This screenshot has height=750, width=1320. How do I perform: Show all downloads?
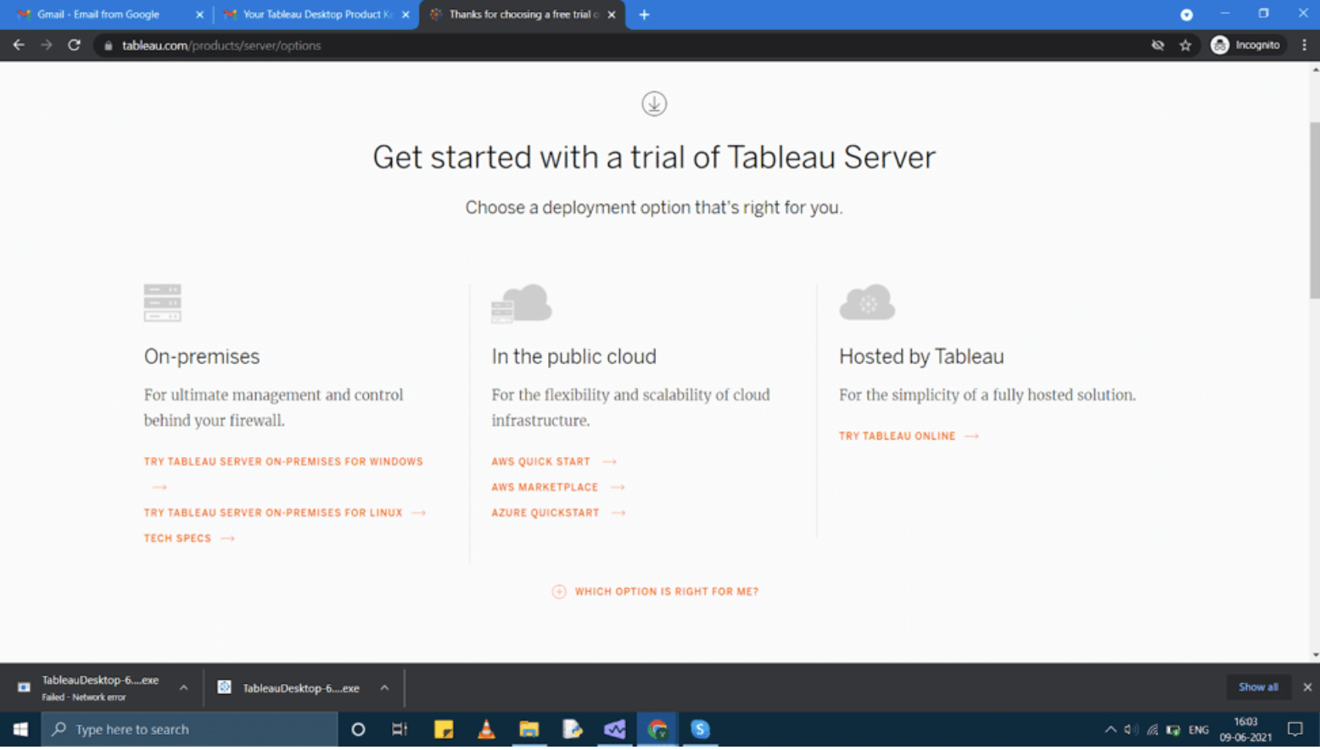1258,687
